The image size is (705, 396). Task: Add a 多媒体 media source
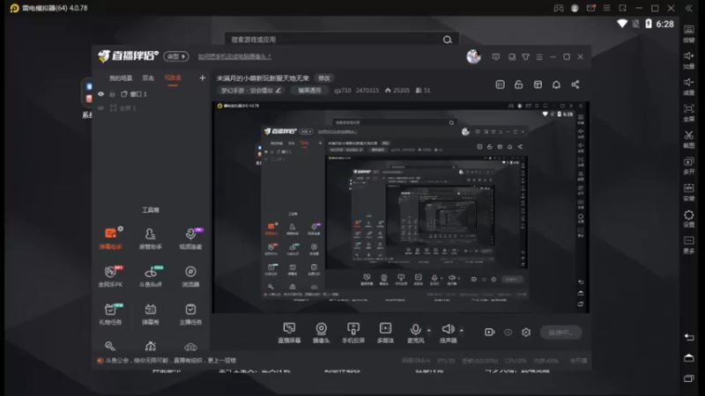click(385, 333)
